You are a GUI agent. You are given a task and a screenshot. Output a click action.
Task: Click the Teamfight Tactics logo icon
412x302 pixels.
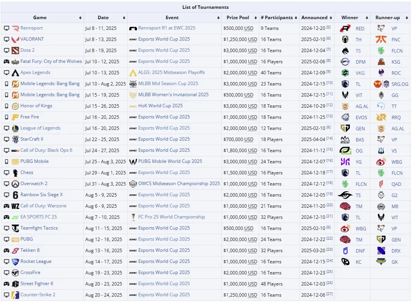[15, 228]
